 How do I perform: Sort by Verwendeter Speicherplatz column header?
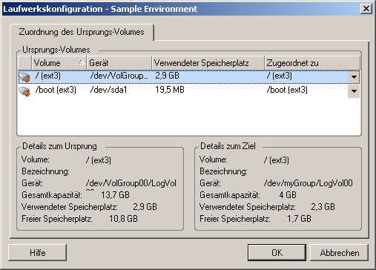point(208,63)
